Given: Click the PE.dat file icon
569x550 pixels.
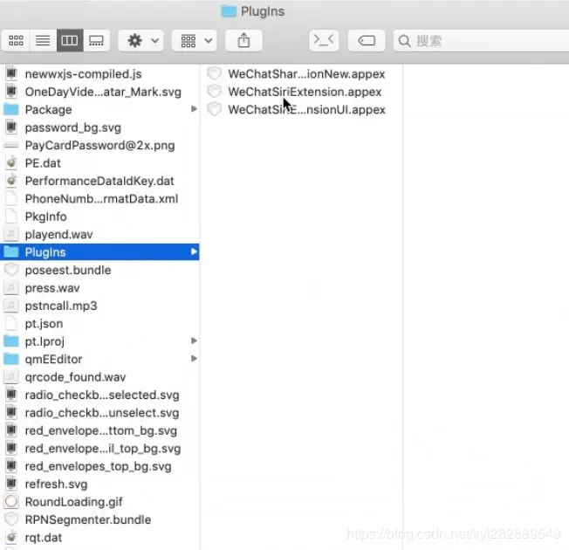Looking at the screenshot, I should click(x=11, y=162).
